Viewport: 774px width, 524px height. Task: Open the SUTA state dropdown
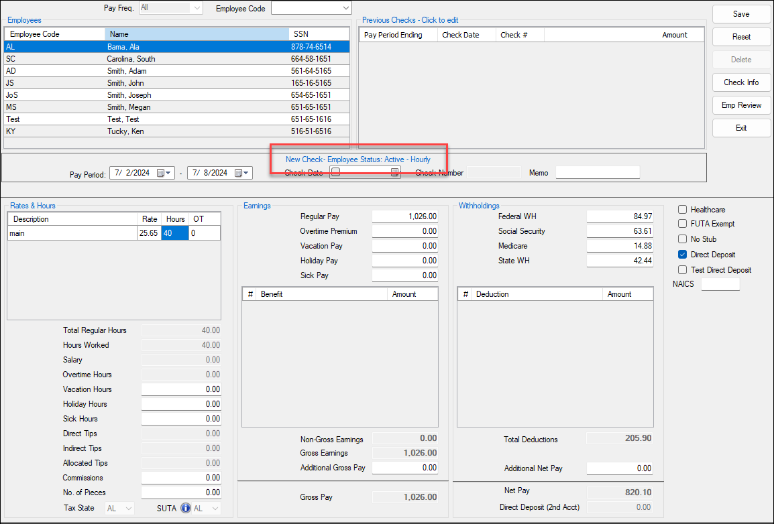(216, 508)
